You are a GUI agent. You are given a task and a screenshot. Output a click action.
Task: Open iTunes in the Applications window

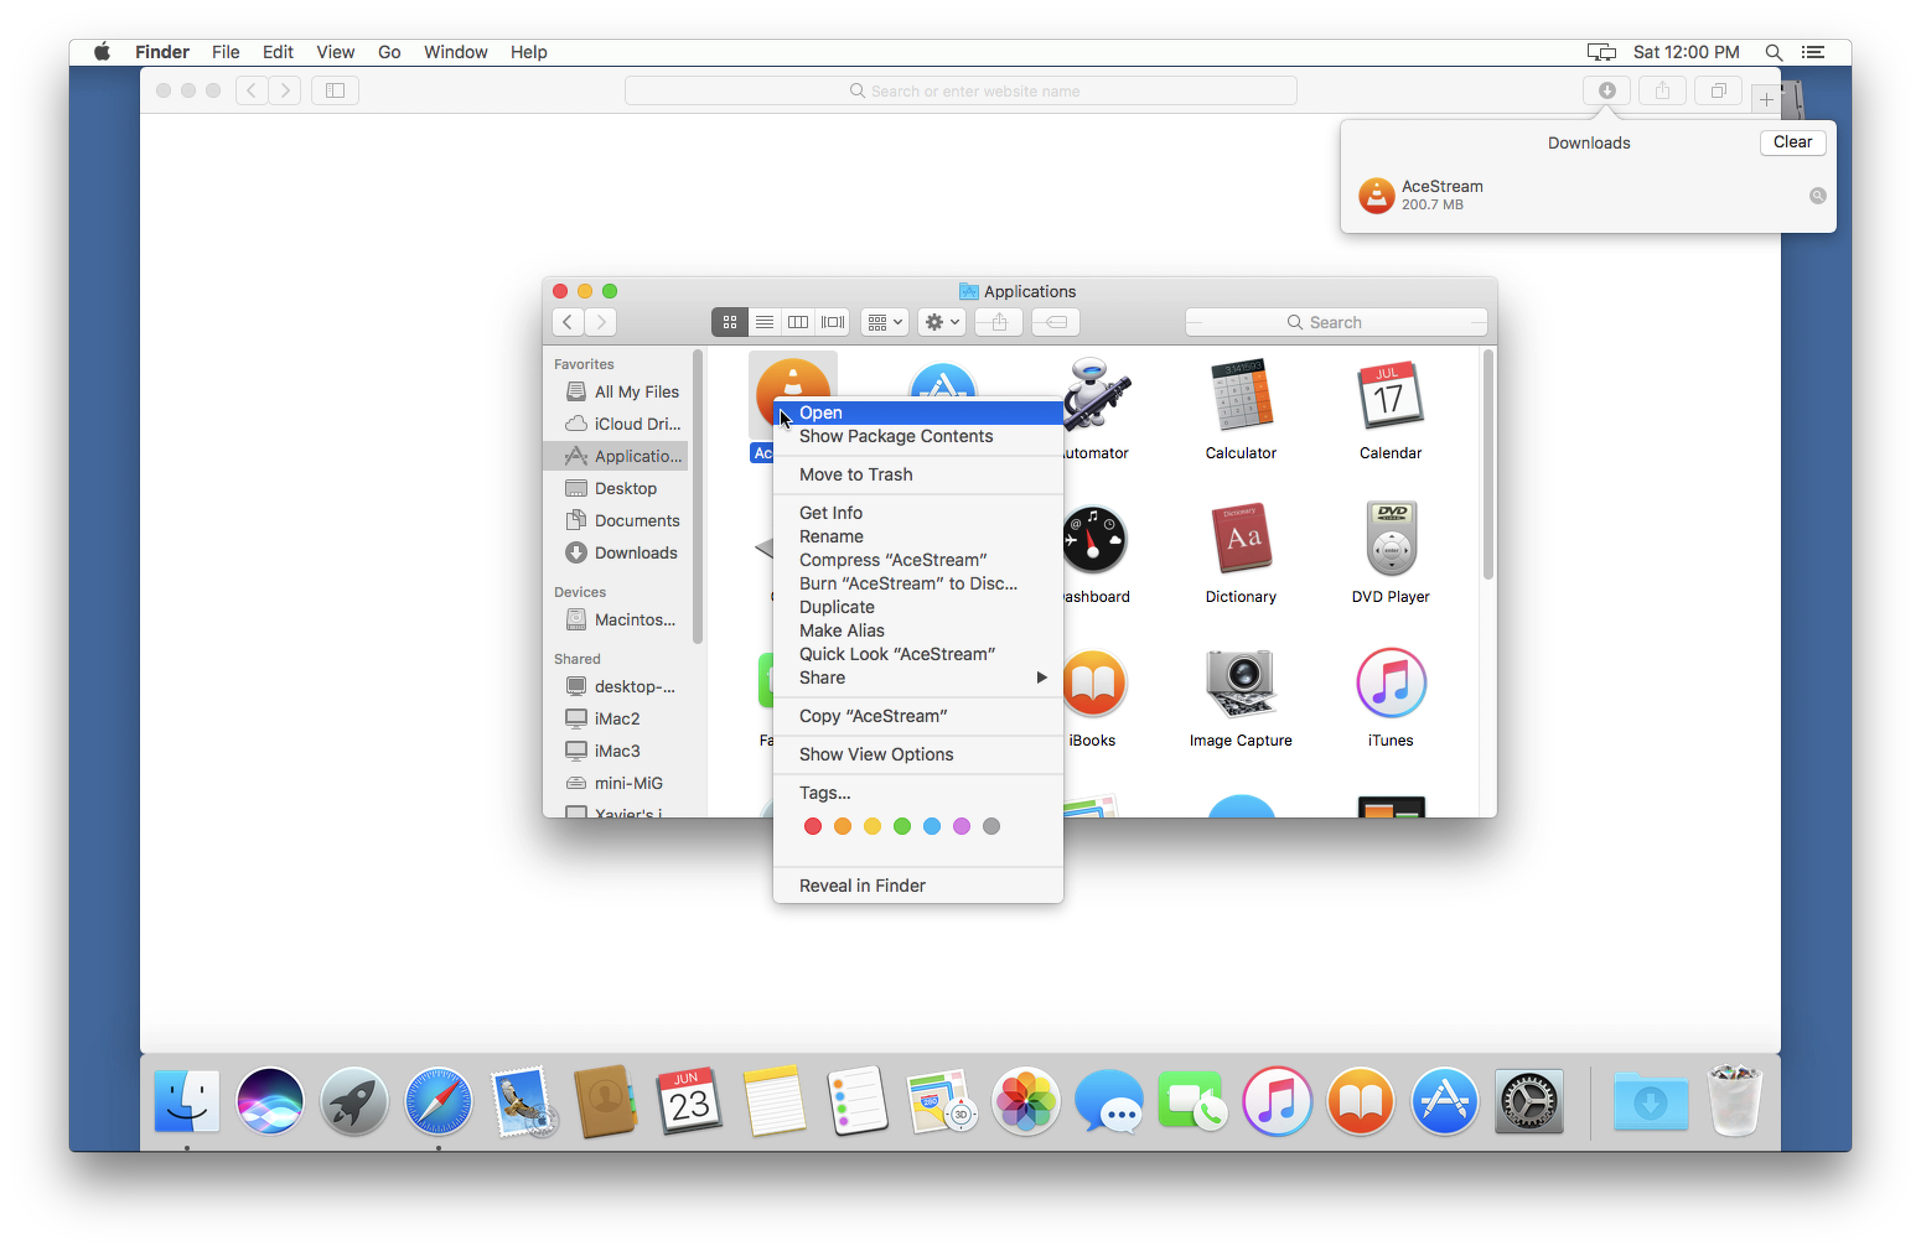1391,682
